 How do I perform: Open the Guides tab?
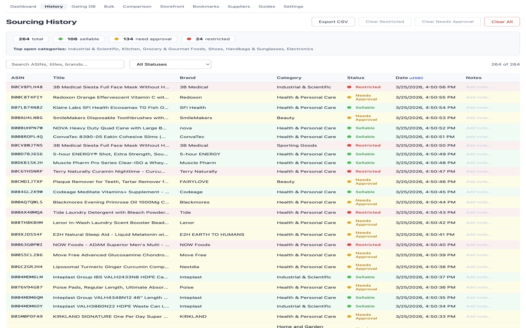coord(267,7)
